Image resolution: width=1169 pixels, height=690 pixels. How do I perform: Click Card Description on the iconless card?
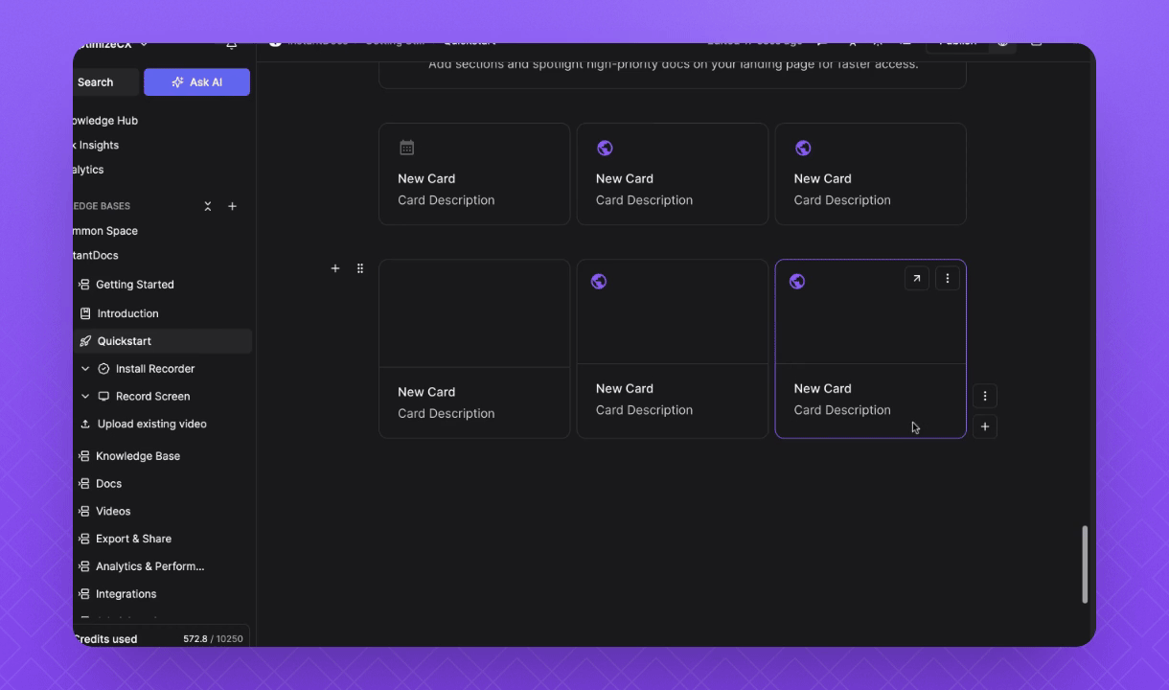pos(447,414)
